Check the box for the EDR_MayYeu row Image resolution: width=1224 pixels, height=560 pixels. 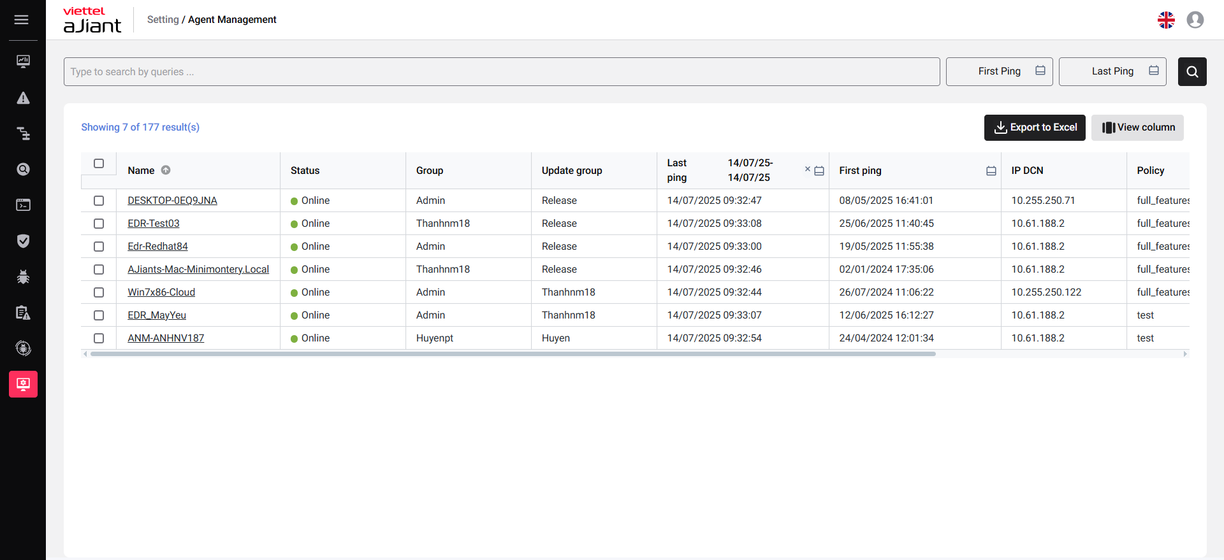pos(99,315)
